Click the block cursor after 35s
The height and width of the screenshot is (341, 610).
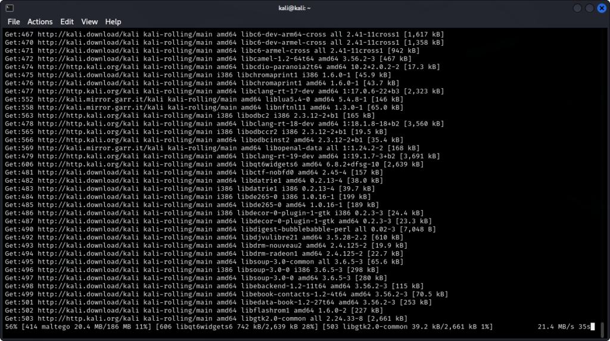pyautogui.click(x=593, y=326)
